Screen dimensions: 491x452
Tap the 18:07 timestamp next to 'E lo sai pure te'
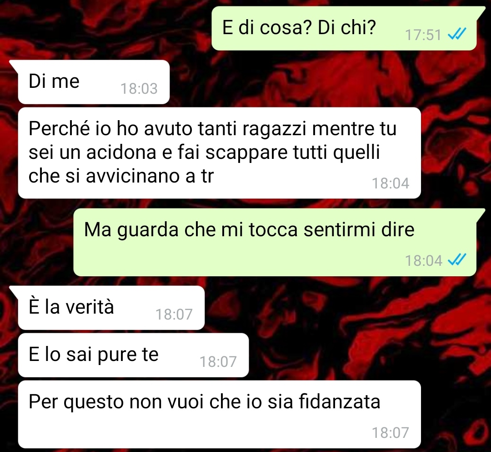[218, 362]
